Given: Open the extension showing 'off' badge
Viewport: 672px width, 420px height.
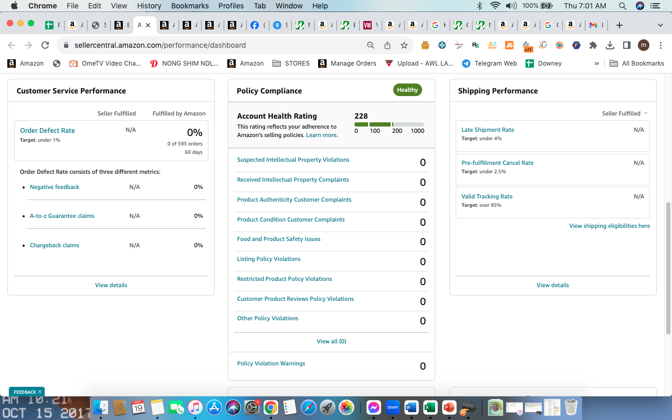Looking at the screenshot, I should tap(527, 46).
